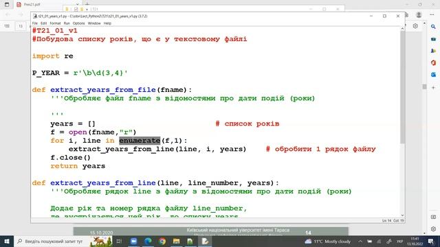Click the function name extract_years_from_line definition

click(x=103, y=183)
